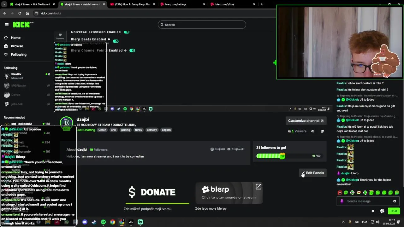Open the blerp play sounds panel
404x227 pixels.
229,193
